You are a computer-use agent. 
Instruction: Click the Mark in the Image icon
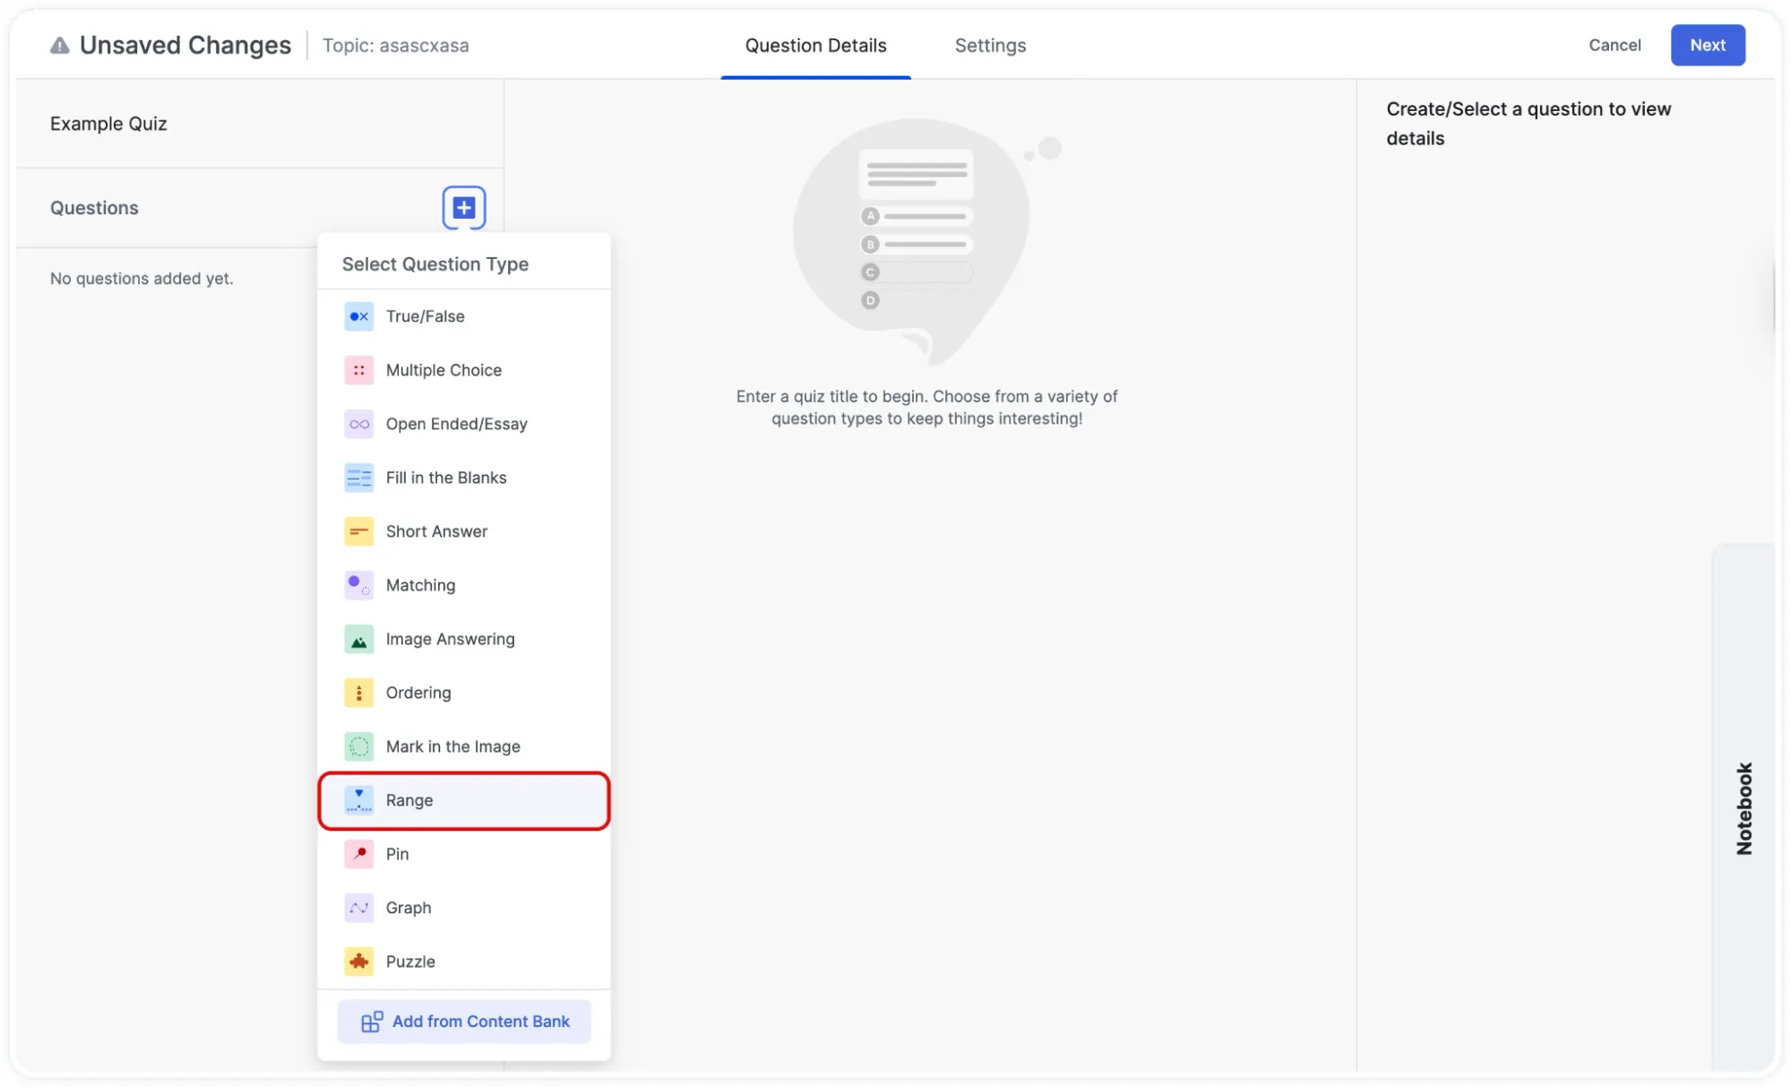tap(358, 747)
